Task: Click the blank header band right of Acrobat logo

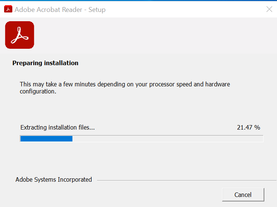Action: [149, 35]
